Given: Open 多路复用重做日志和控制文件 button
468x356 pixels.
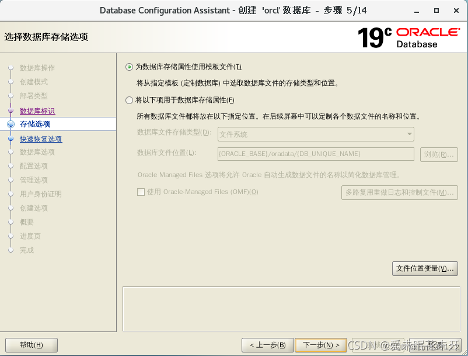Looking at the screenshot, I should click(x=399, y=192).
